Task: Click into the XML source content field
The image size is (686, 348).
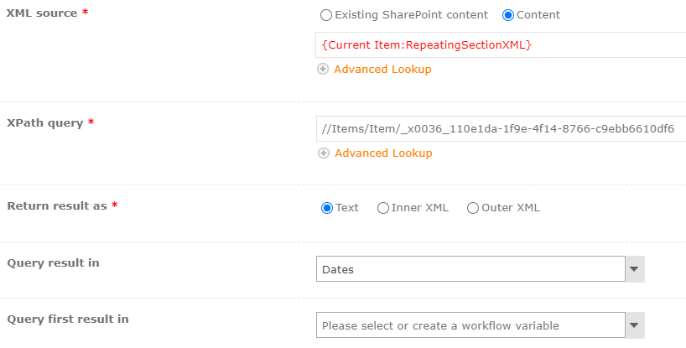Action: [x=501, y=44]
